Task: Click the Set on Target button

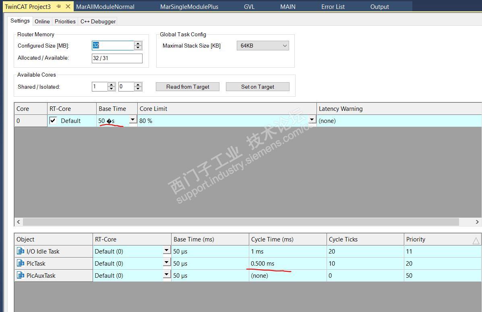Action: click(258, 87)
